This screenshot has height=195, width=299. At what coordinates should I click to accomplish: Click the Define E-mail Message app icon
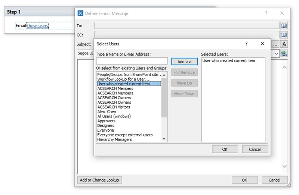point(80,13)
